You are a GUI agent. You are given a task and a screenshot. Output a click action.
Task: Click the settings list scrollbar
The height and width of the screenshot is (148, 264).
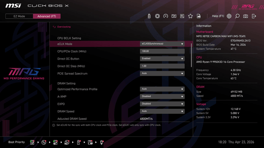pos(191,55)
